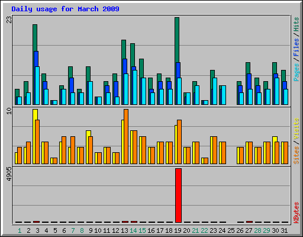303x237 pixels.
Task: Click the day 16 axis label
Action: (151, 230)
